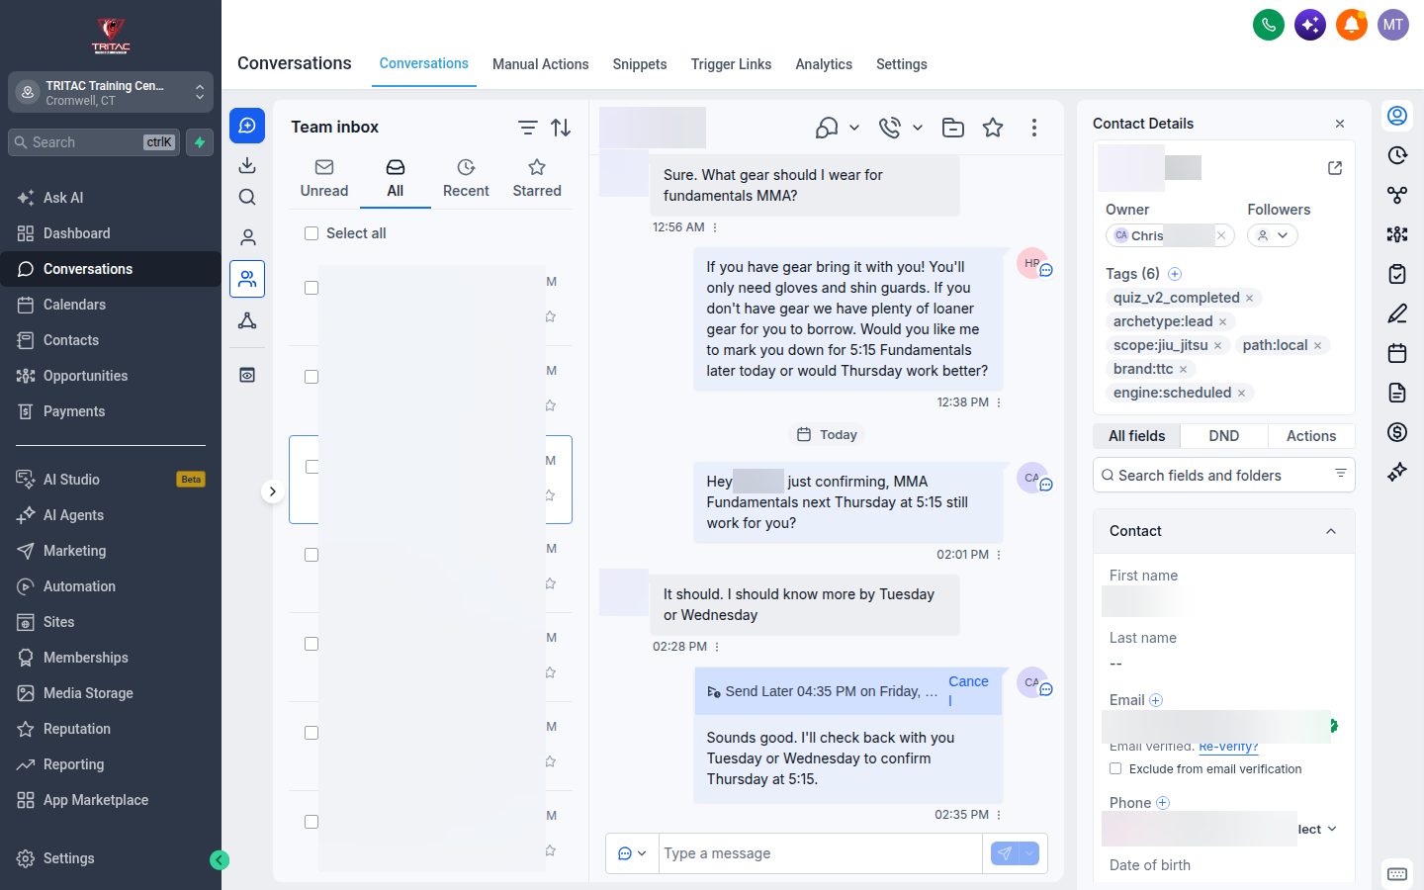Star this conversation in the header
This screenshot has width=1424, height=890.
(993, 128)
